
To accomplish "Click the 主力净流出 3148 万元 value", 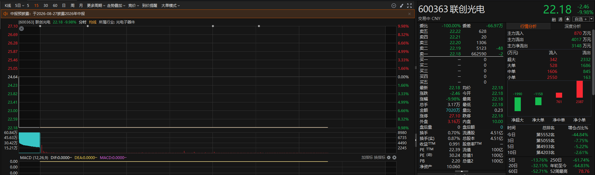I will [x=581, y=46].
